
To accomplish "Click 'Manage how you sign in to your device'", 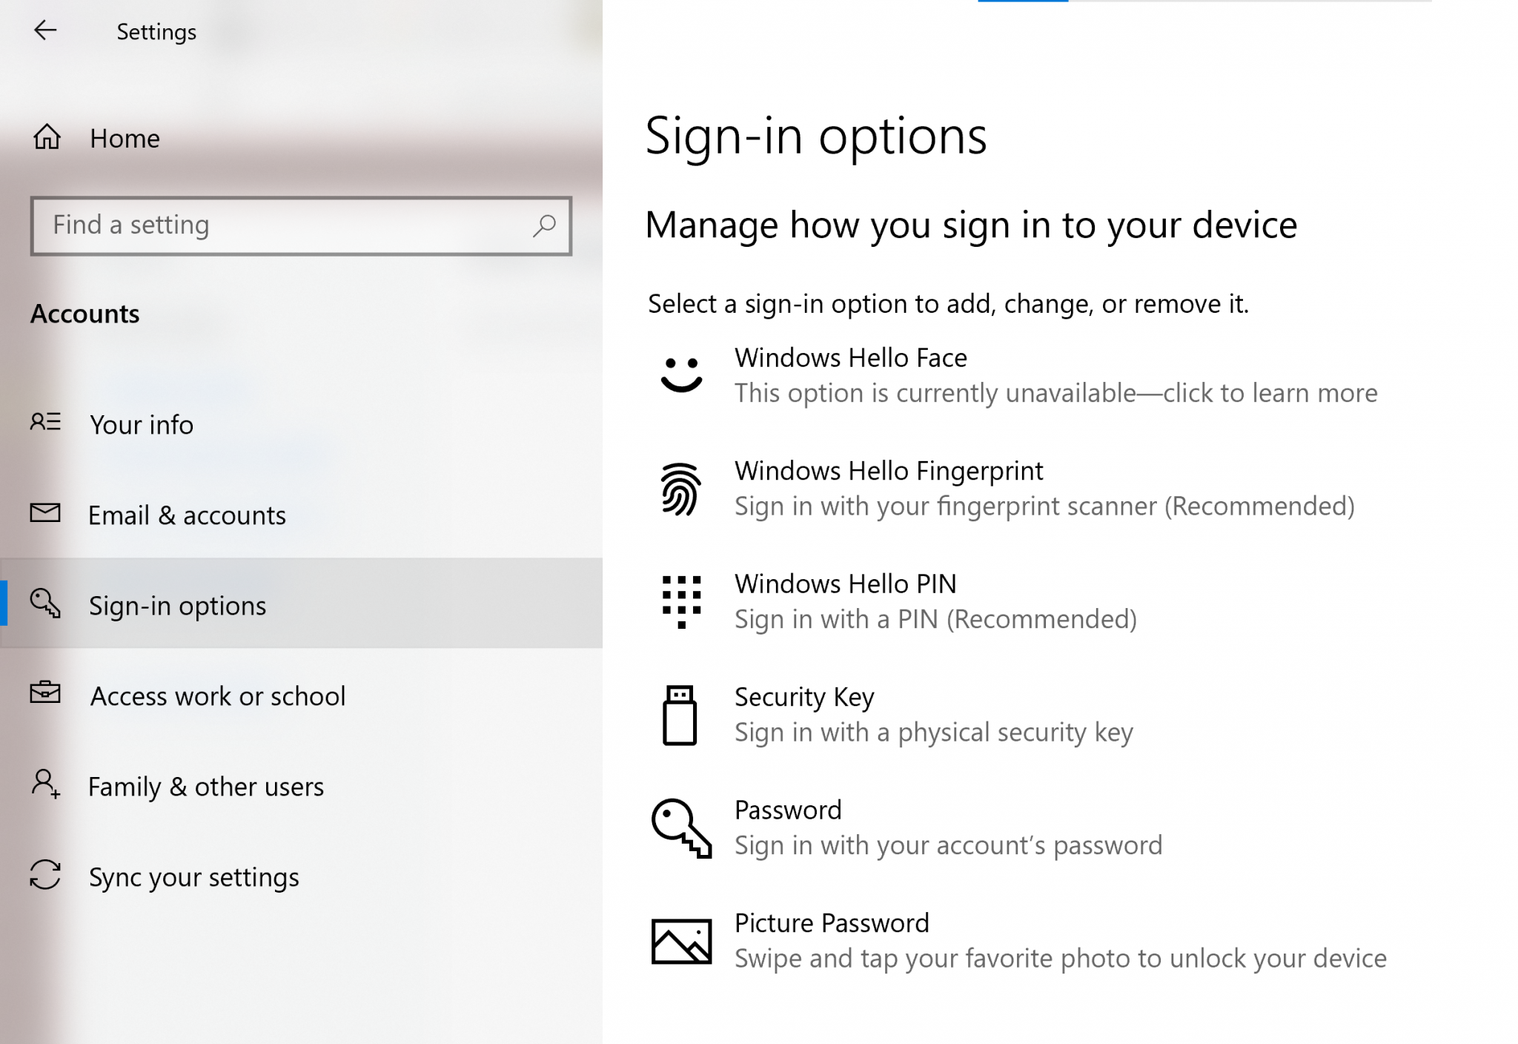I will coord(971,225).
